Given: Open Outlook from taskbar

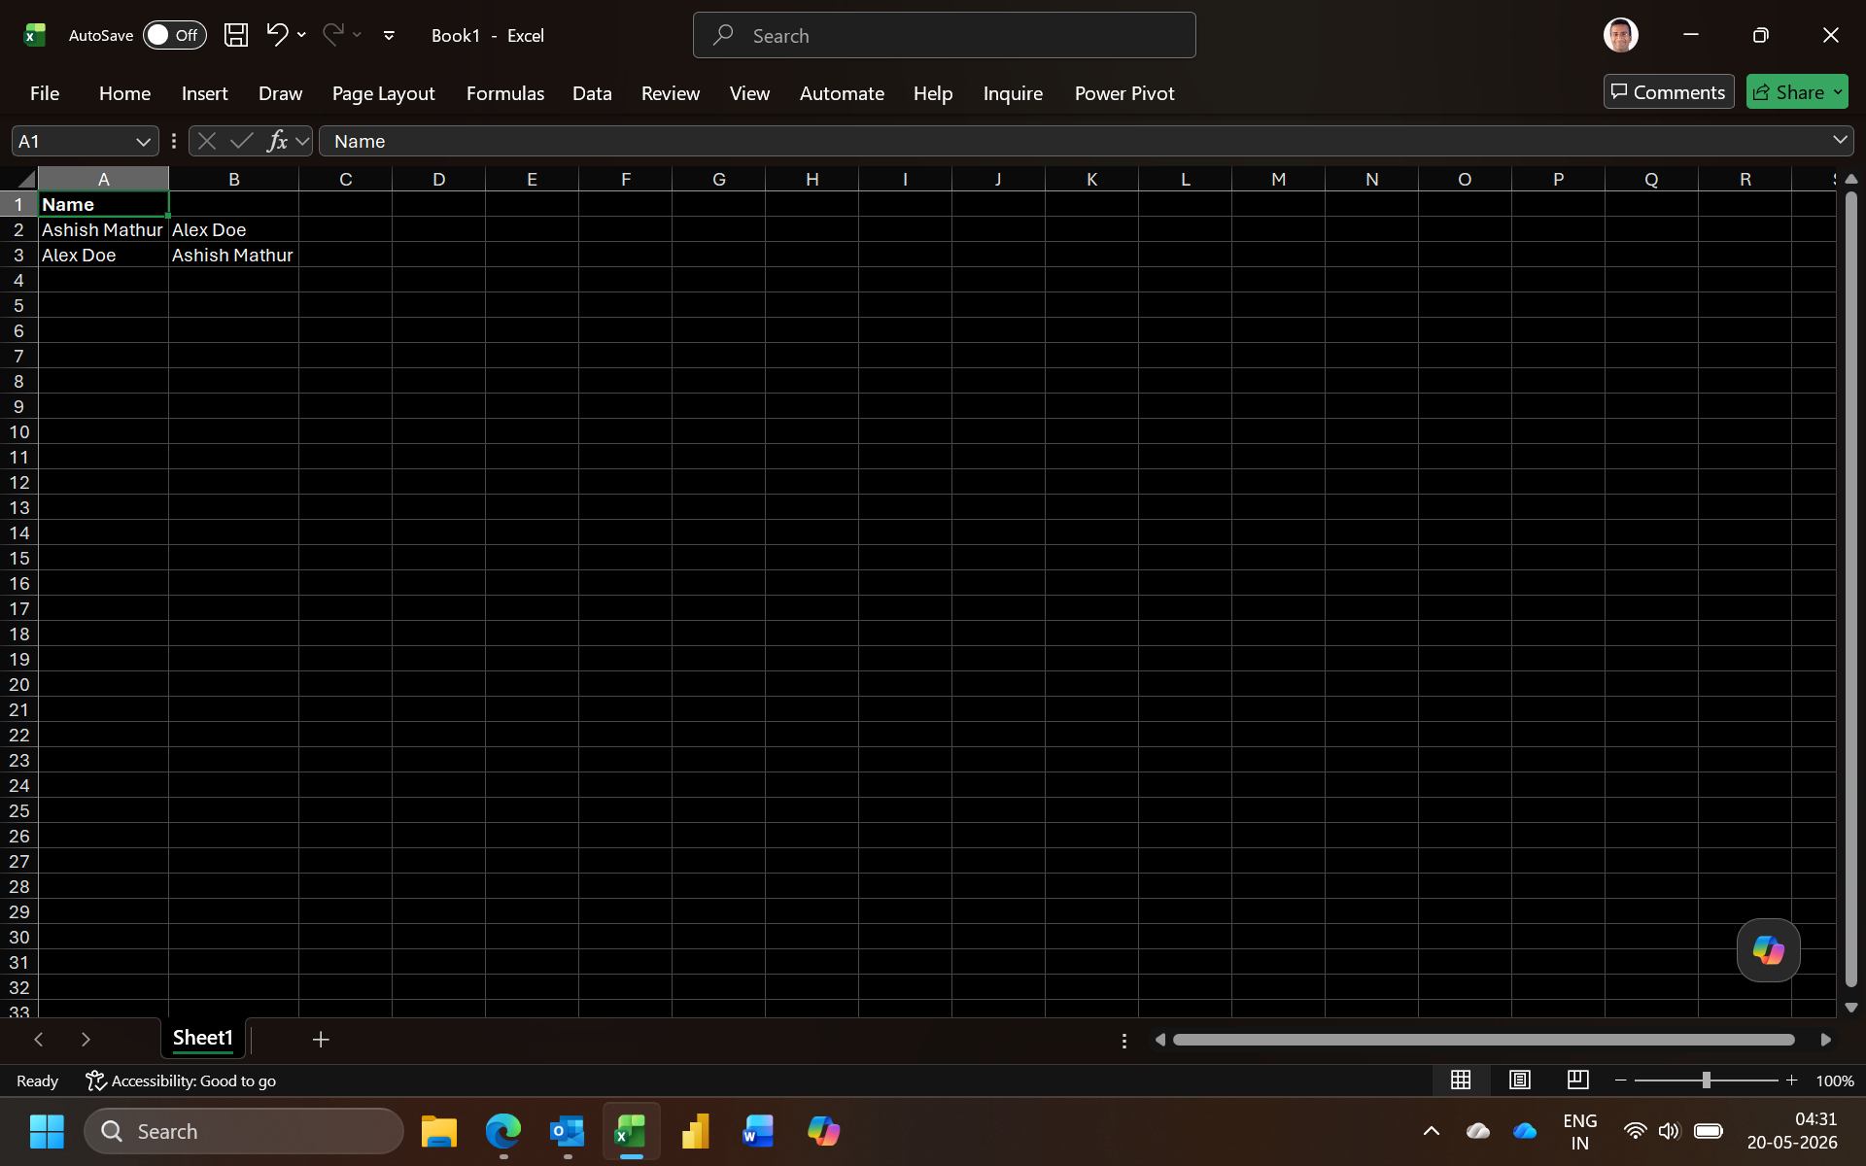Looking at the screenshot, I should pos(568,1131).
